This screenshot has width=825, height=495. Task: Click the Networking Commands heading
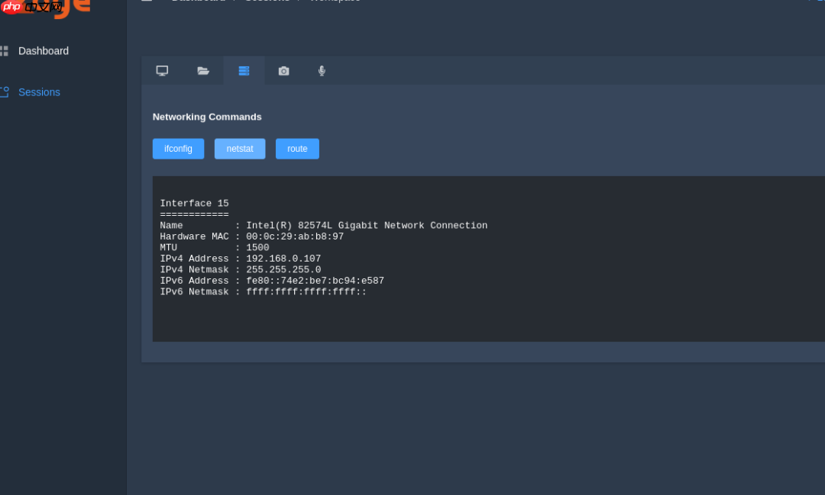click(x=207, y=117)
